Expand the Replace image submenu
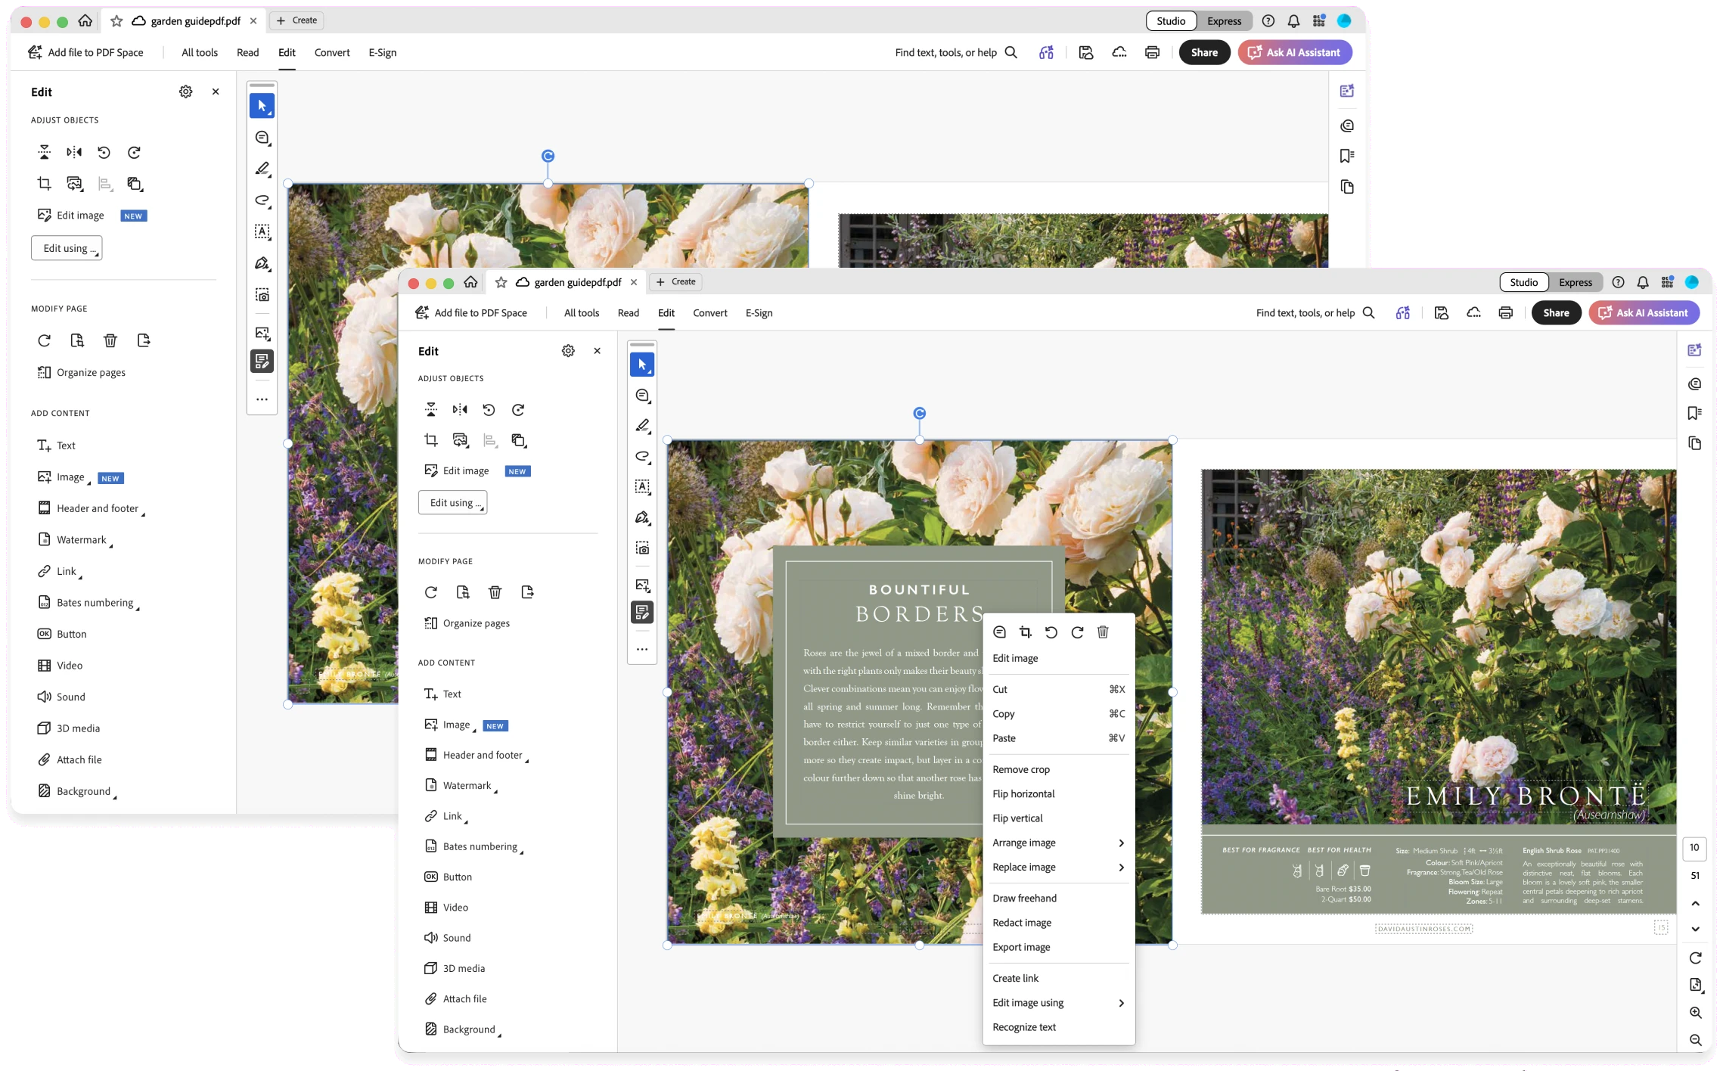 [1058, 867]
